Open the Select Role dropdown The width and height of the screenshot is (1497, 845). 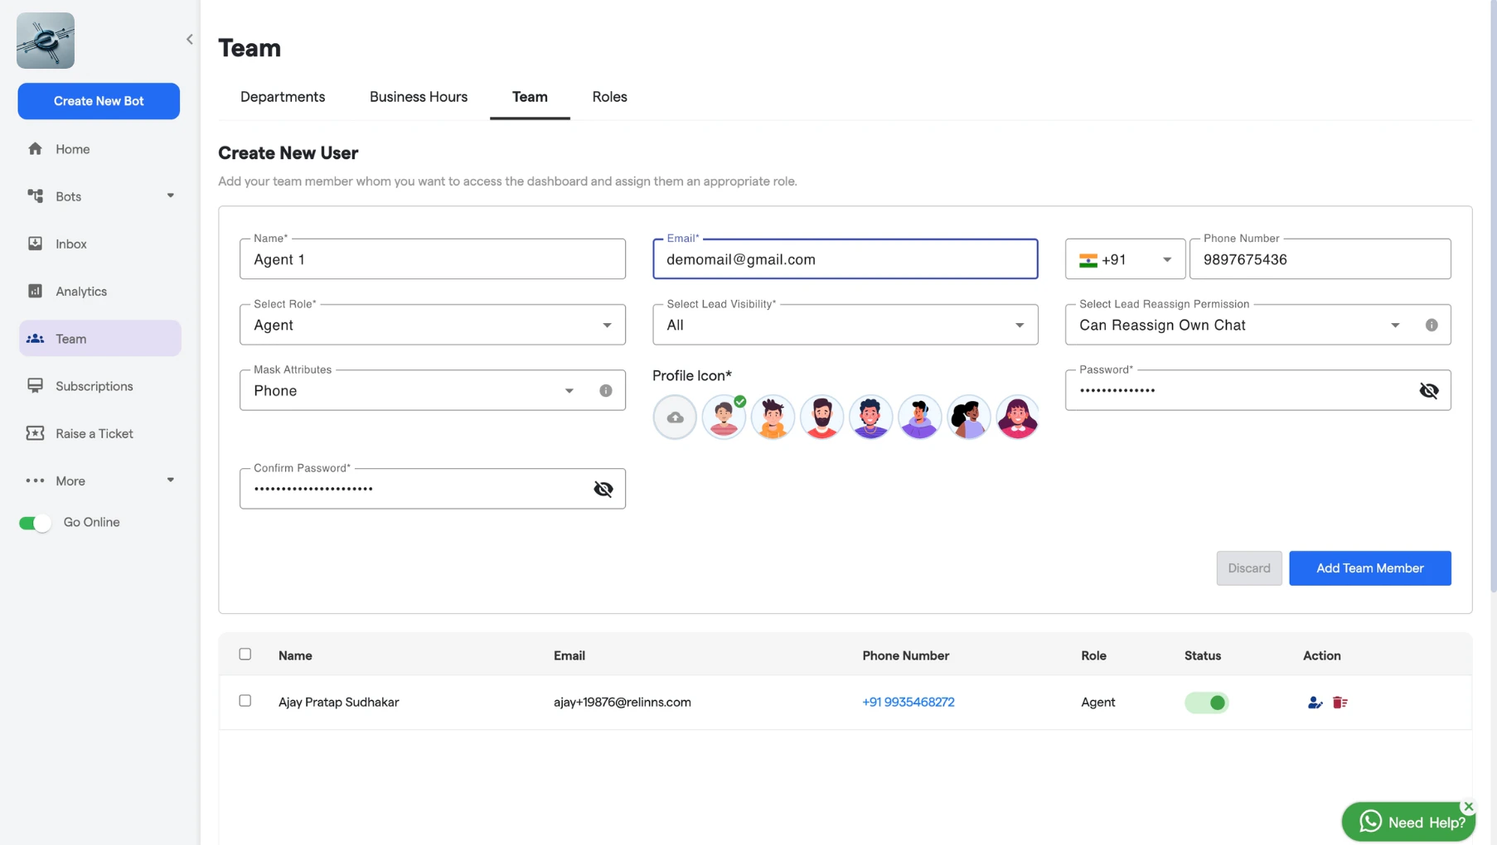tap(433, 325)
